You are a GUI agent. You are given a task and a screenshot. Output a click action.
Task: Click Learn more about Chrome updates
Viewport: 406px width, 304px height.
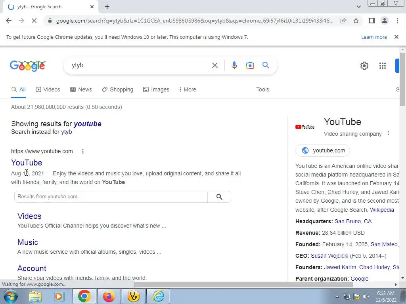374,37
